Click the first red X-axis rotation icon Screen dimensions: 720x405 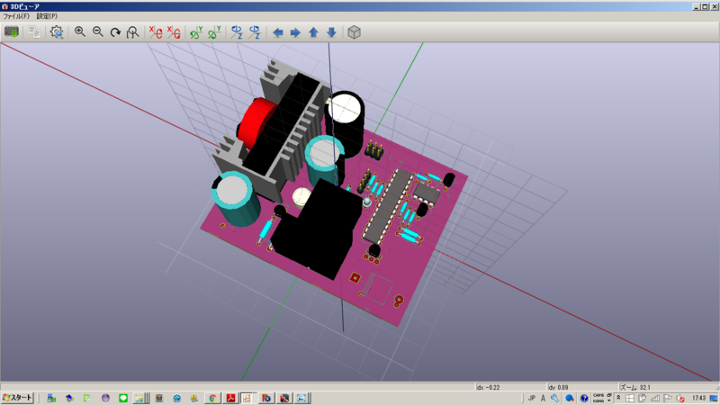tap(156, 32)
